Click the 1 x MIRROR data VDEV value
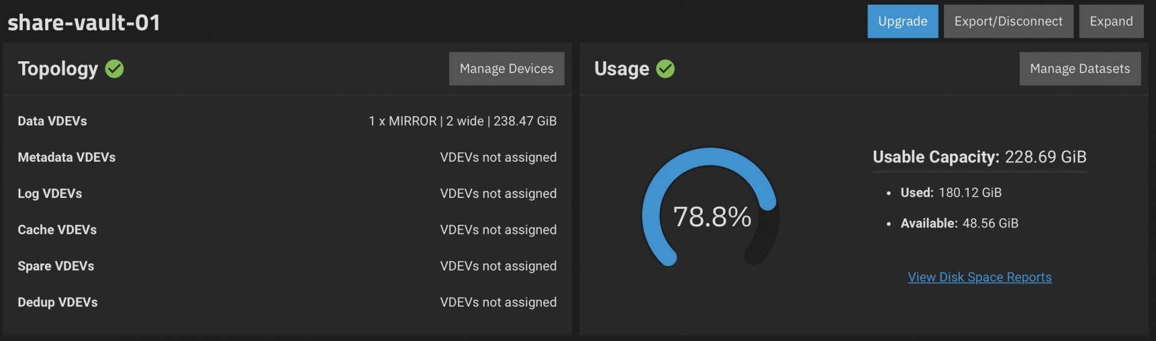Viewport: 1156px width, 341px height. pos(462,121)
